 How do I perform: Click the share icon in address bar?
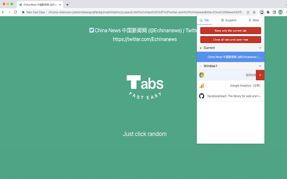248,12
